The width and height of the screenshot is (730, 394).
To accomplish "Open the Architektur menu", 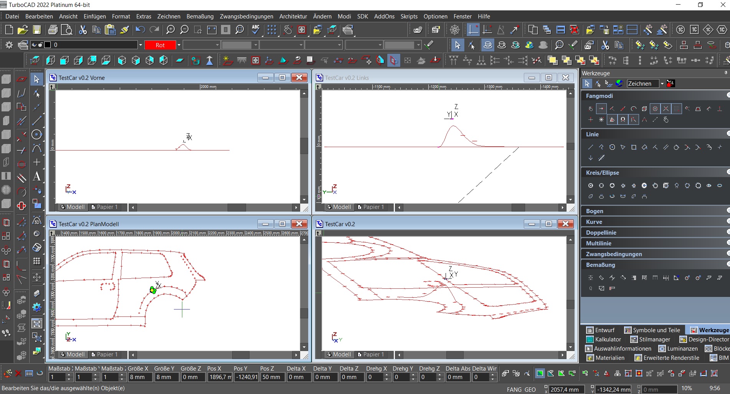I will click(293, 16).
